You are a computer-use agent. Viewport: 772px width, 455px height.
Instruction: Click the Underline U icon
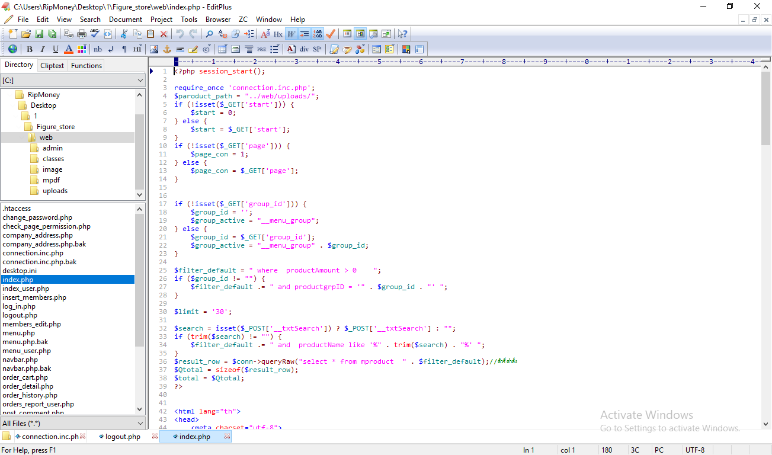click(x=55, y=49)
